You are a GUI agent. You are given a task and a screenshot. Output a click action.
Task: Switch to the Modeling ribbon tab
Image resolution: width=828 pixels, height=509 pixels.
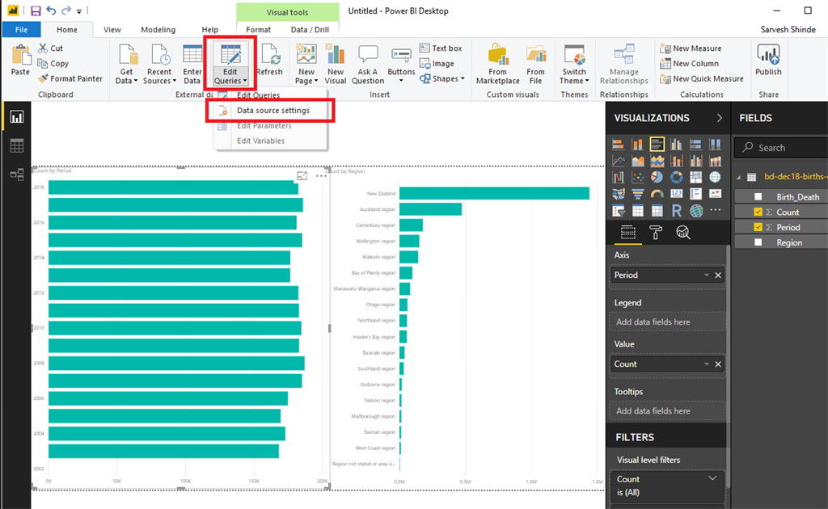coord(158,29)
